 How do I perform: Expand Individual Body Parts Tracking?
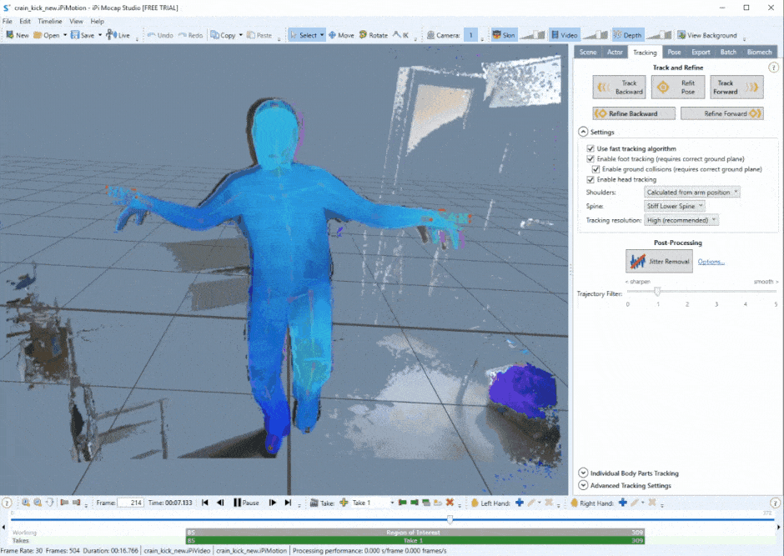point(583,473)
